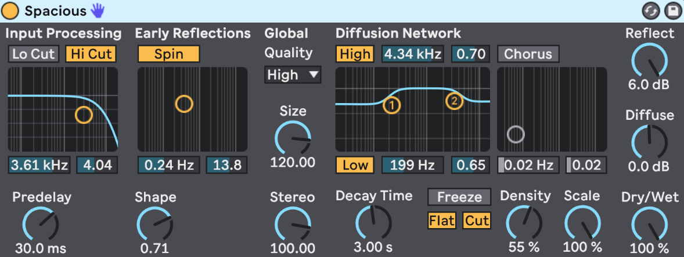684x257 pixels.
Task: Activate the Freeze button
Action: pyautogui.click(x=459, y=197)
